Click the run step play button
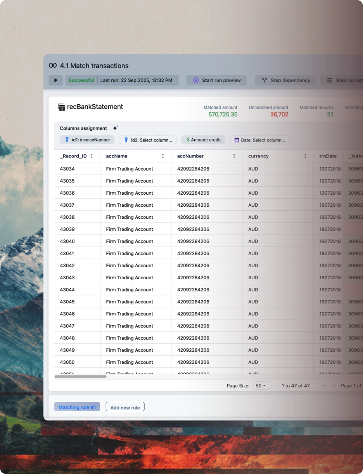 click(x=55, y=80)
